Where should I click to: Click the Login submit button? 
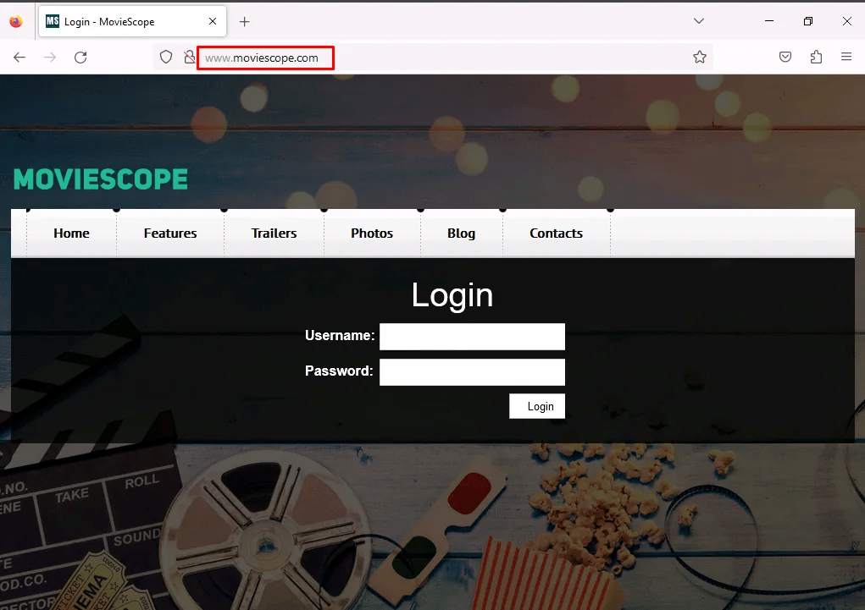pos(537,406)
